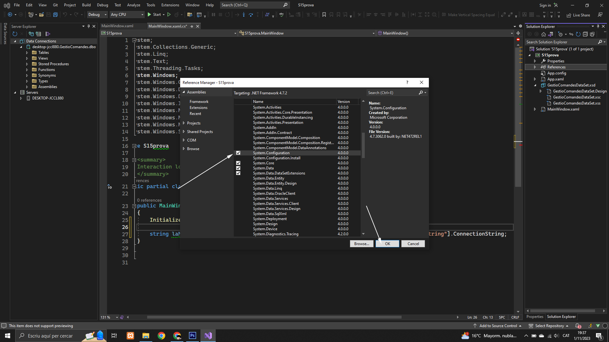
Task: Switch to the MainWindow.xaml tab
Action: click(x=117, y=26)
